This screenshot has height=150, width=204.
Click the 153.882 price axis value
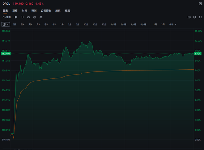[6, 110]
